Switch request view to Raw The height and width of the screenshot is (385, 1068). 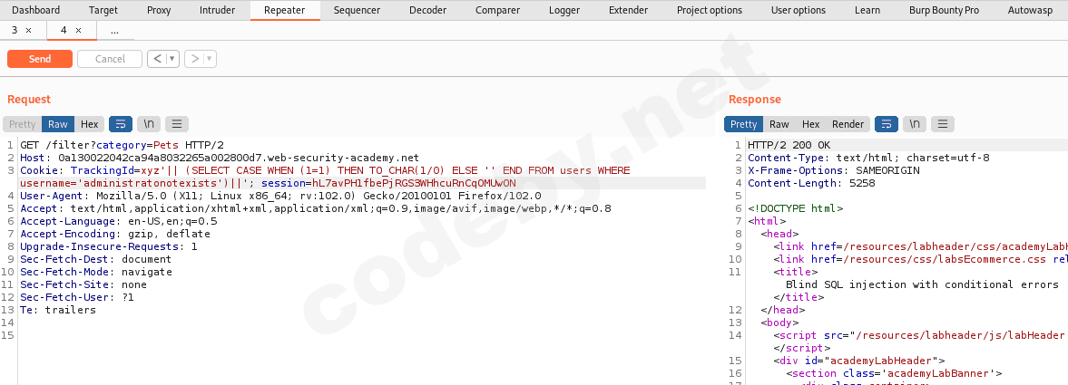(58, 124)
